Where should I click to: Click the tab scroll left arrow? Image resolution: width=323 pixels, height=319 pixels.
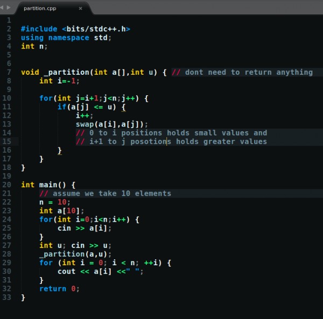pyautogui.click(x=3, y=8)
